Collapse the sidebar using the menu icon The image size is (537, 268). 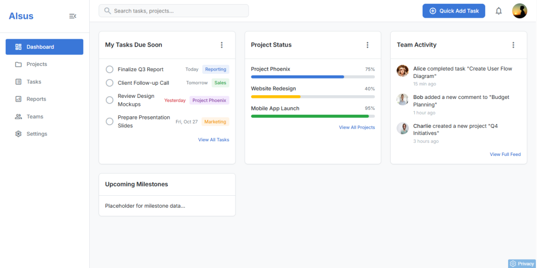[72, 16]
